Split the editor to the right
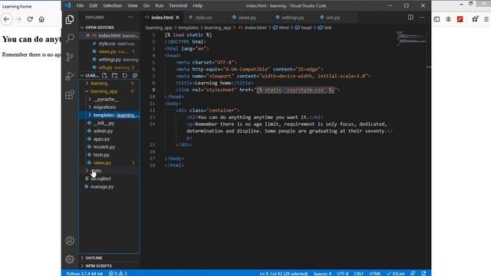This screenshot has width=491, height=276. click(410, 17)
